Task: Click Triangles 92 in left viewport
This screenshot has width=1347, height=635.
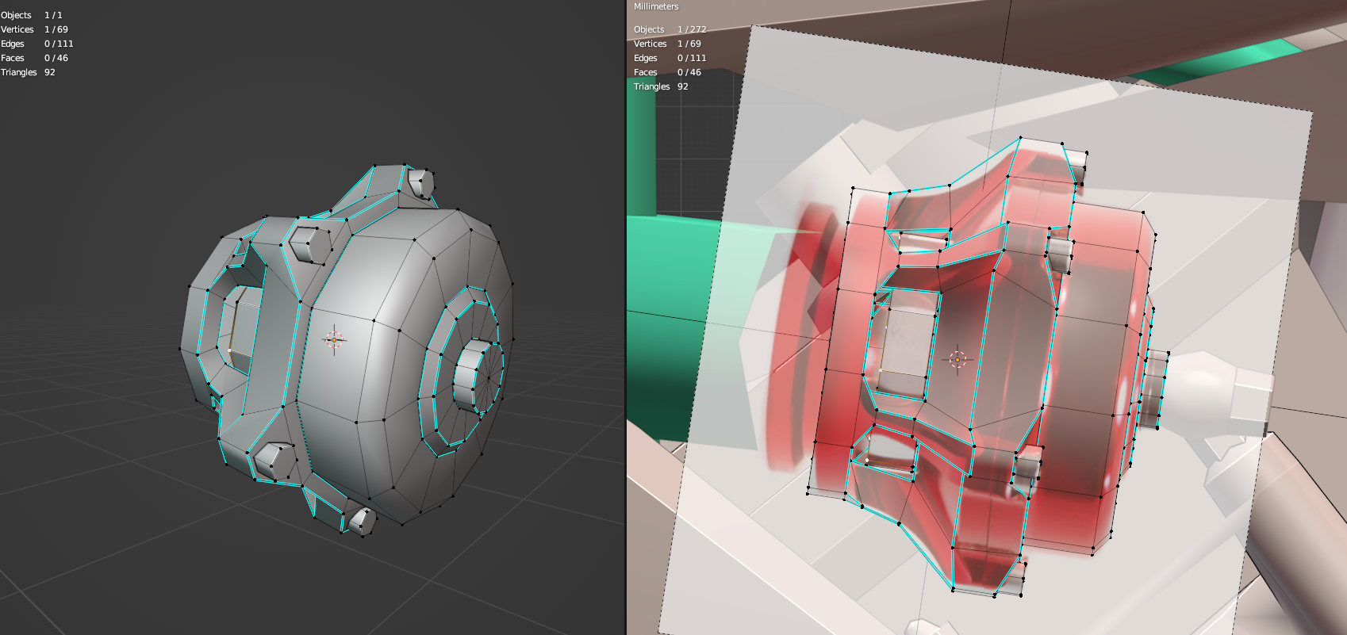Action: click(x=29, y=72)
